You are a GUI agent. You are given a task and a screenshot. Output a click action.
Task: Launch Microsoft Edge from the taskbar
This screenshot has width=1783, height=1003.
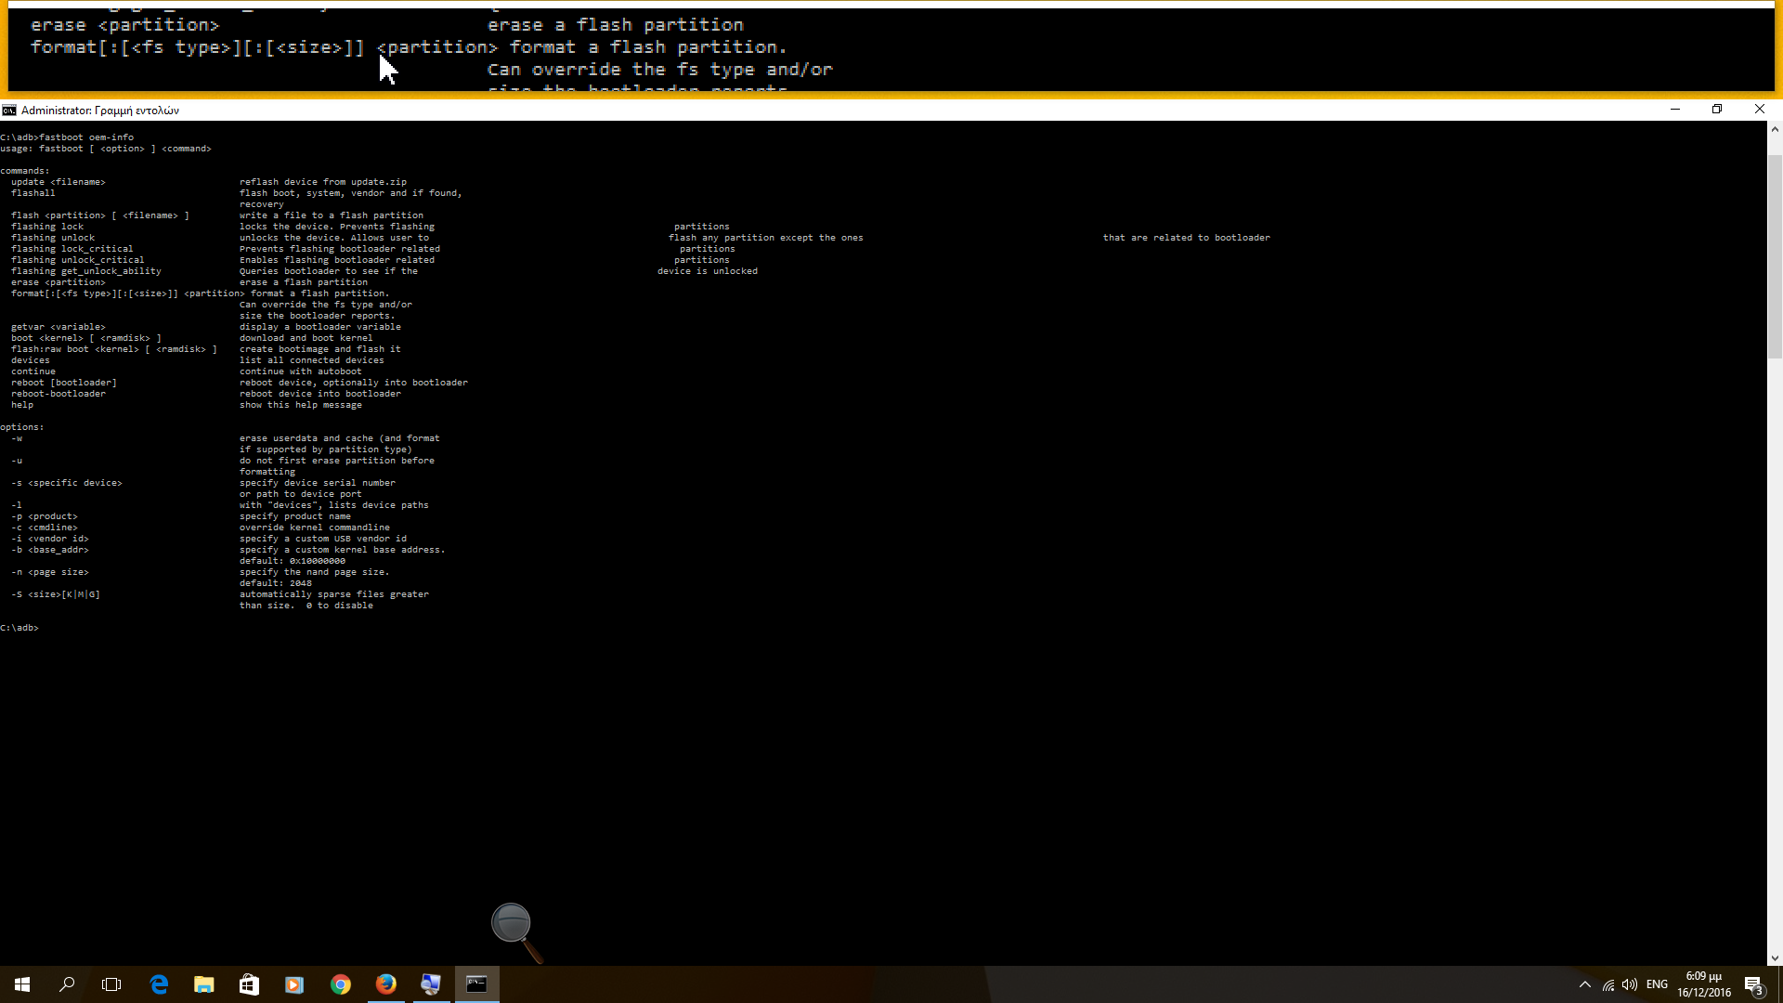(159, 984)
